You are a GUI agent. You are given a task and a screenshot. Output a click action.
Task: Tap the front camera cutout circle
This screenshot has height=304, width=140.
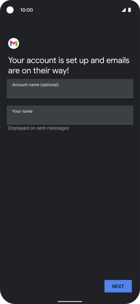pos(10,10)
